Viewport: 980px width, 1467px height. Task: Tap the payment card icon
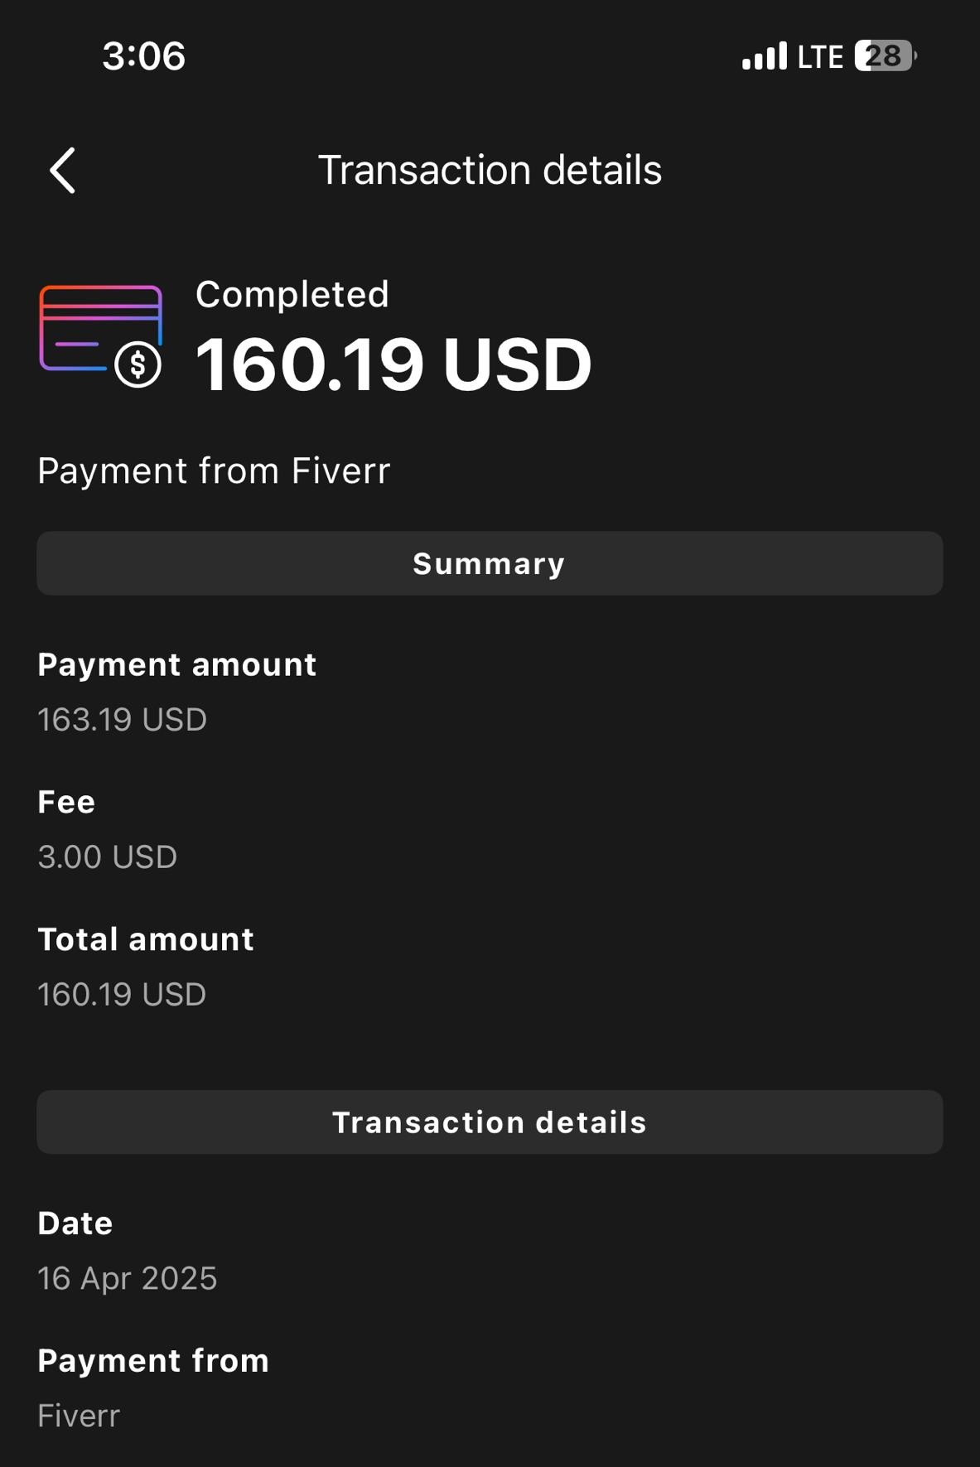[x=100, y=335]
